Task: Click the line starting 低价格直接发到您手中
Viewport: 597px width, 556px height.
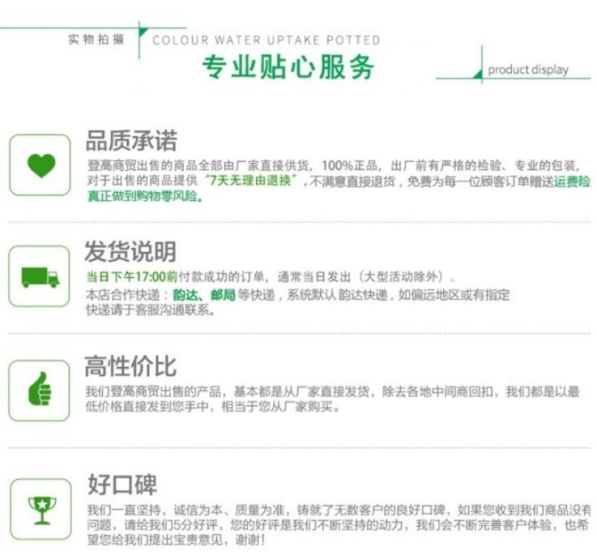Action: (212, 407)
